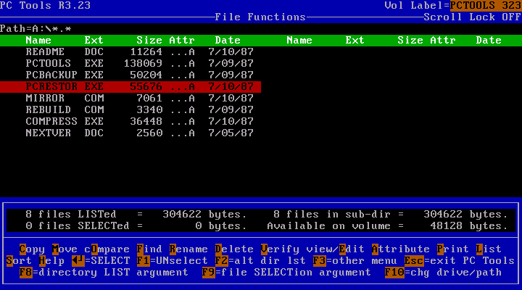Click the 8 files LISTed status line
This screenshot has width=522, height=290.
click(136, 215)
